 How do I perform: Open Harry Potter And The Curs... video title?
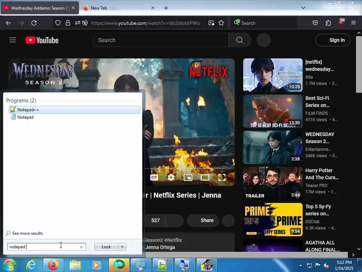point(322,174)
